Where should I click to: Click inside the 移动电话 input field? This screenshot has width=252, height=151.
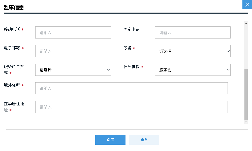[73, 32]
